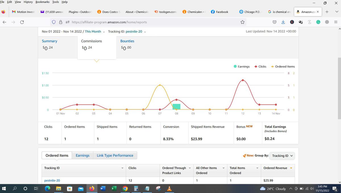The width and height of the screenshot is (341, 193).
Task: Click the browser Forward arrow
Action: pyautogui.click(x=13, y=22)
